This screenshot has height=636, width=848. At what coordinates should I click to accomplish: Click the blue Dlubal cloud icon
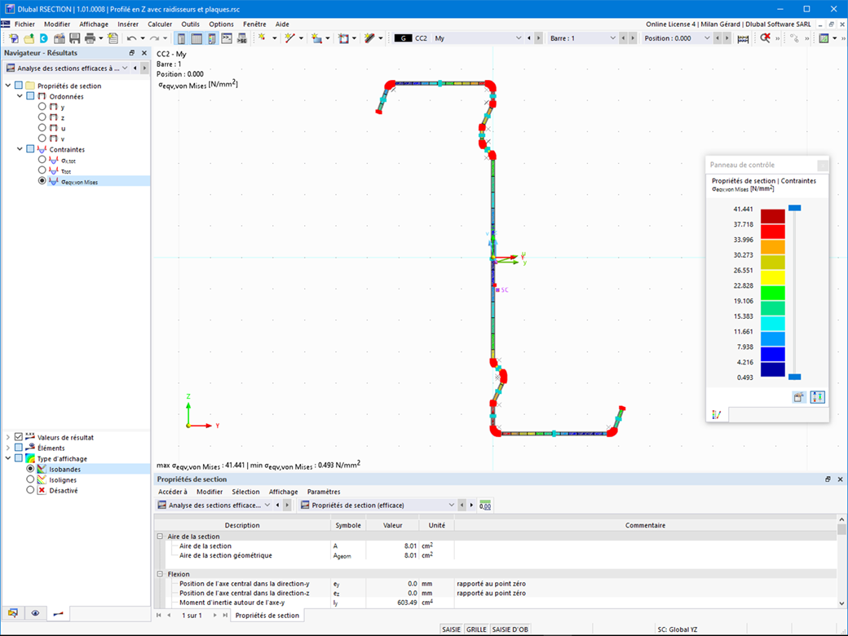44,38
